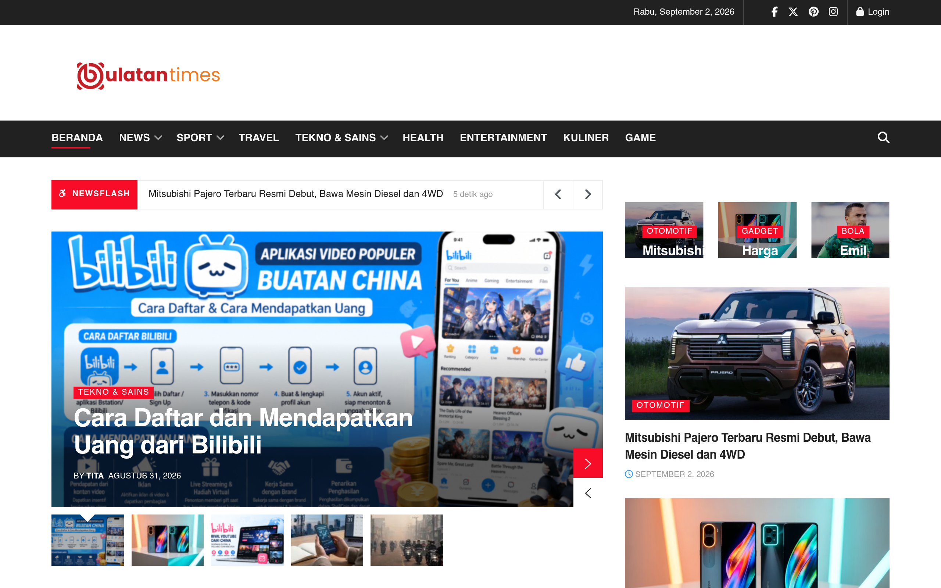The height and width of the screenshot is (588, 941).
Task: Open the large Pajero car image
Action: (757, 354)
